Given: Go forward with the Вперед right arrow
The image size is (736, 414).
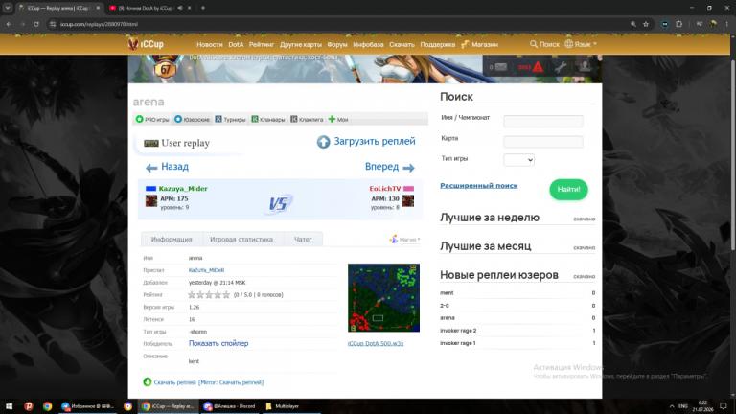Looking at the screenshot, I should [x=408, y=168].
